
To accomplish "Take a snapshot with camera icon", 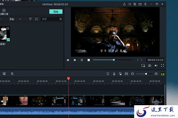I will 150,66.
